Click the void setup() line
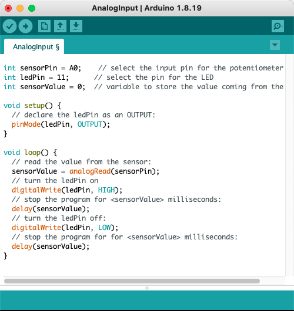The image size is (294, 311). point(32,106)
